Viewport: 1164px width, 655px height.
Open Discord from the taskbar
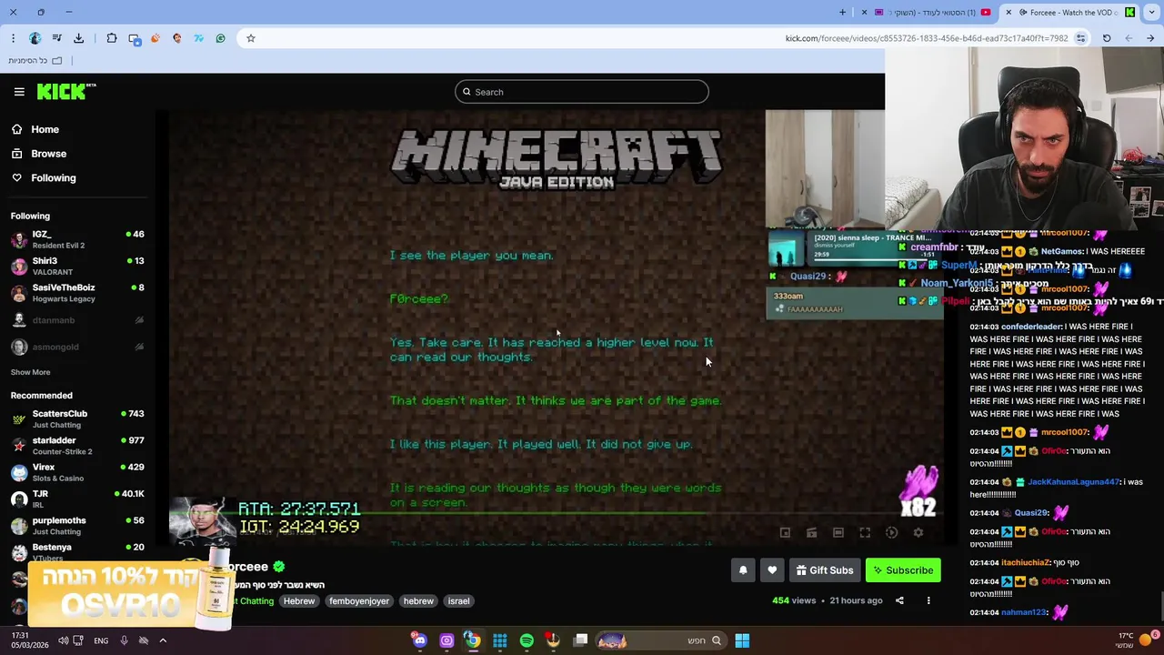point(419,640)
